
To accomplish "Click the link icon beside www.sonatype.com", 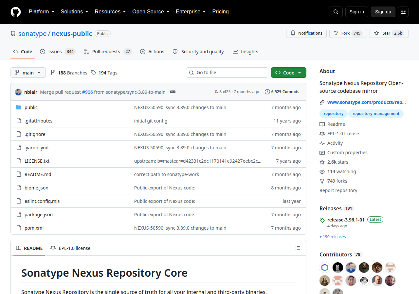I will [322, 102].
